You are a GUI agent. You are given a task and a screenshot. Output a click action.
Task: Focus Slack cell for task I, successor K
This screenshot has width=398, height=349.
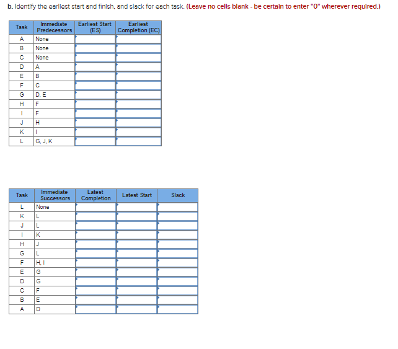coord(178,235)
